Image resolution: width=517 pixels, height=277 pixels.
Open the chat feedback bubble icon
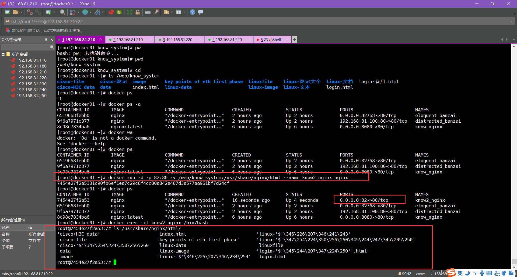pyautogui.click(x=200, y=12)
